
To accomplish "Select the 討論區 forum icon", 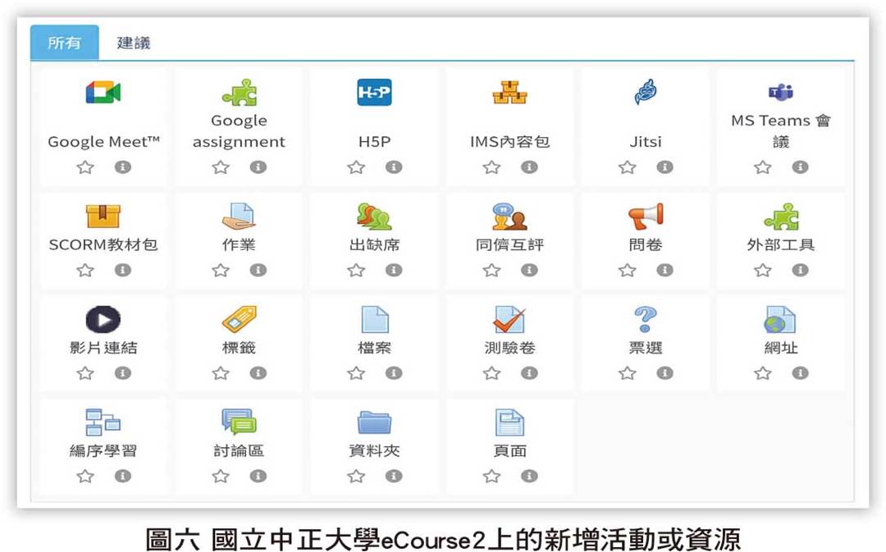I will (x=239, y=422).
